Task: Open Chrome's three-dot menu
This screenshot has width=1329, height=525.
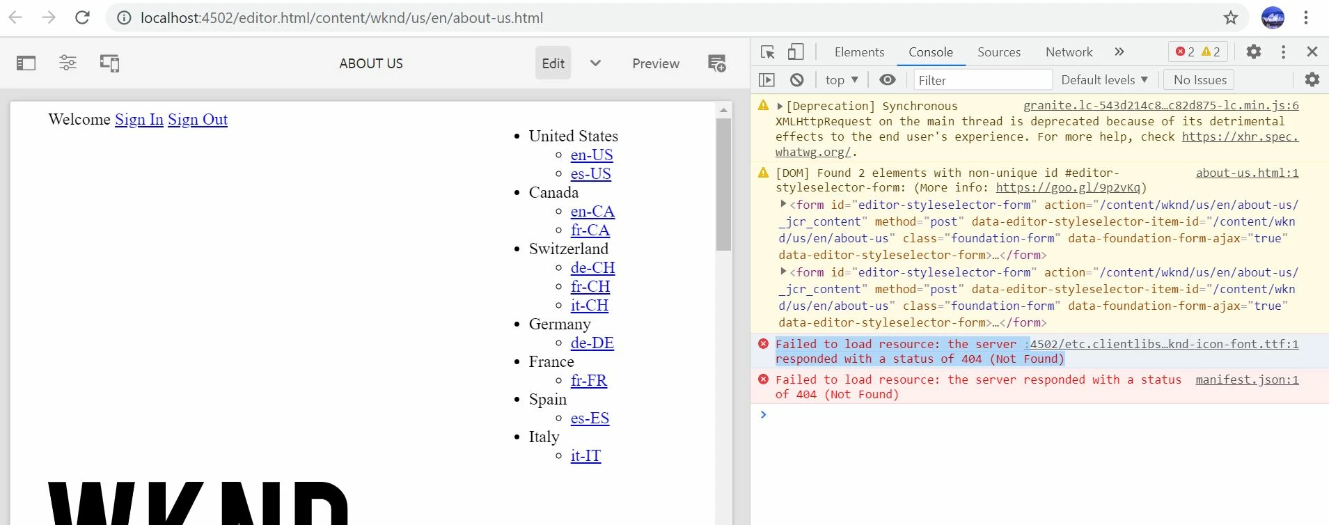Action: click(x=1306, y=17)
